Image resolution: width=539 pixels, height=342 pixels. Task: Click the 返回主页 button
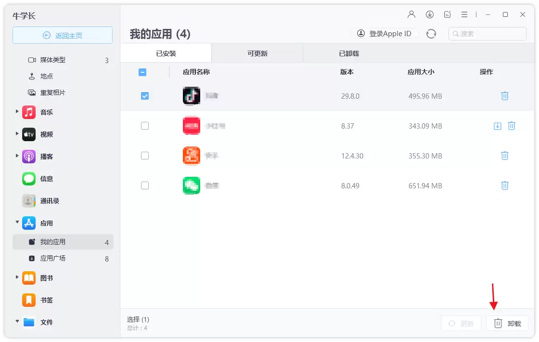63,36
